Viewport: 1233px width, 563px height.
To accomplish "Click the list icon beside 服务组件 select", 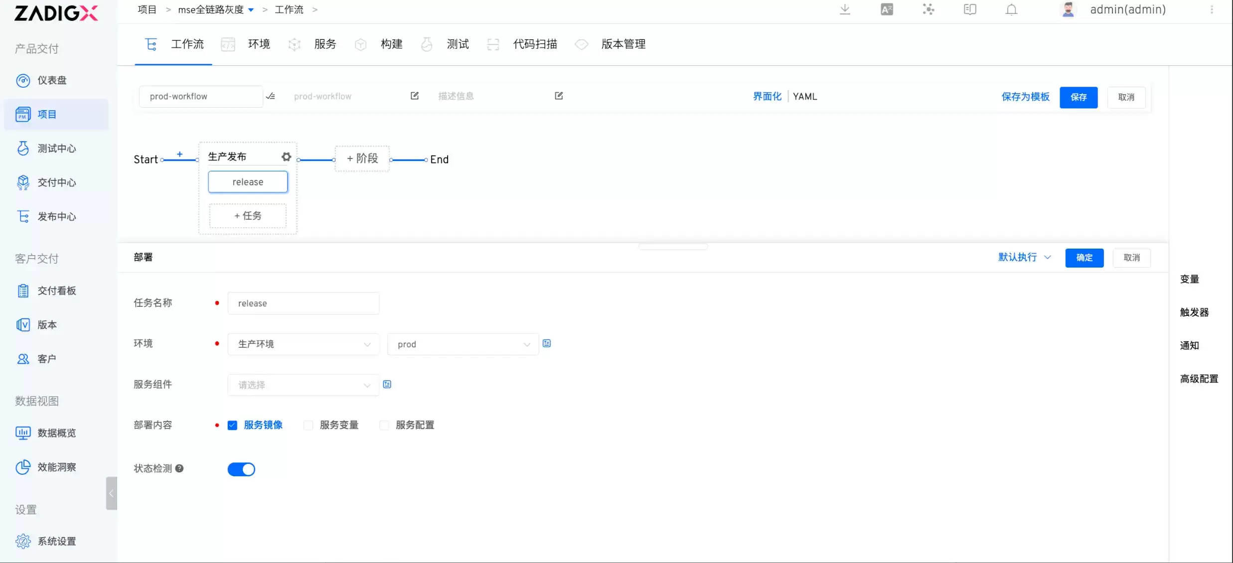I will 387,384.
